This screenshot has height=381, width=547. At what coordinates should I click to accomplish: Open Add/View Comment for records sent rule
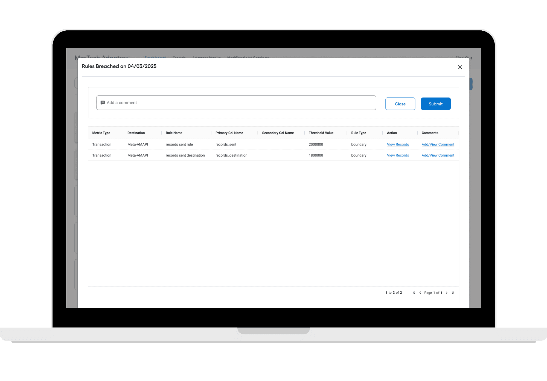click(x=438, y=144)
